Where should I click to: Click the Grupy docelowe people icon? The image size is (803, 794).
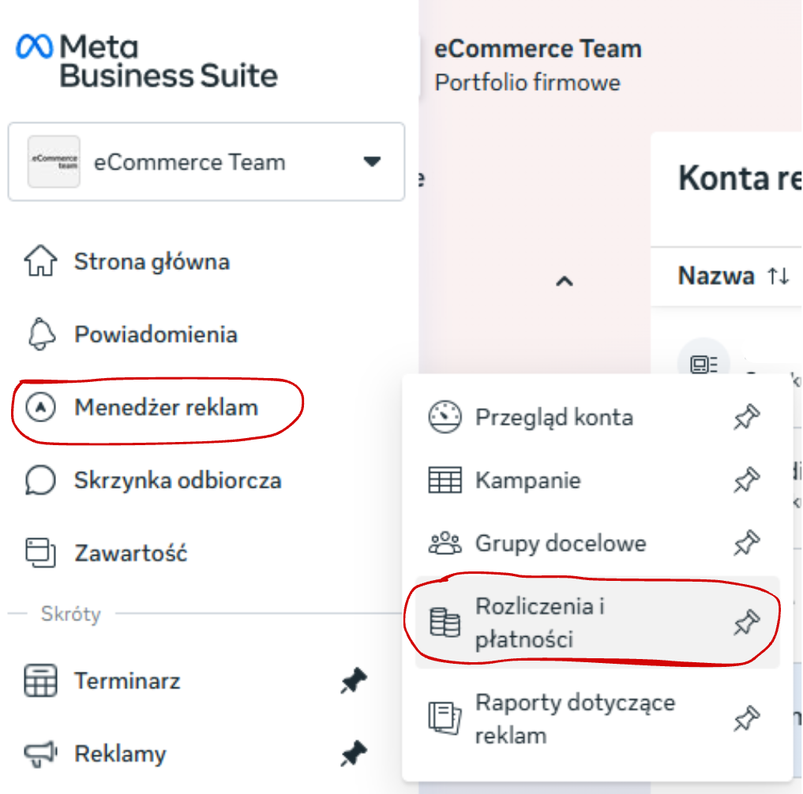pyautogui.click(x=447, y=543)
